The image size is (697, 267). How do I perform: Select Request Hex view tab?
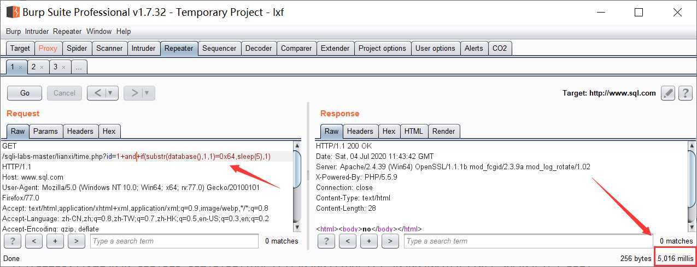pos(109,131)
